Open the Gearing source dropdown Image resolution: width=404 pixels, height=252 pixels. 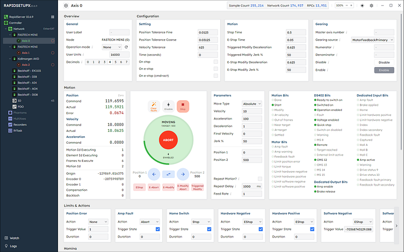[371, 40]
